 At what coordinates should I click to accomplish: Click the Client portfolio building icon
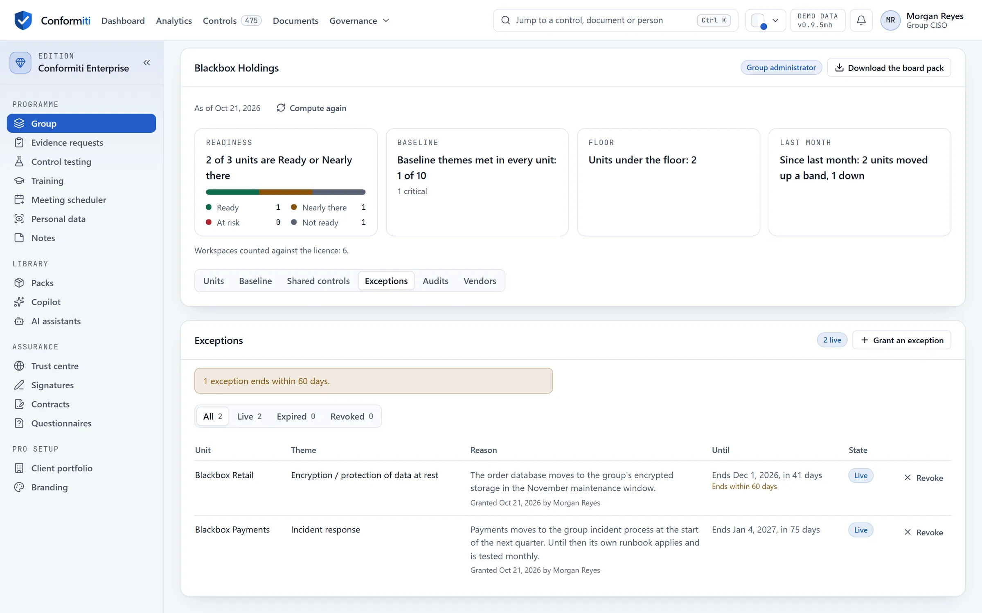(19, 468)
